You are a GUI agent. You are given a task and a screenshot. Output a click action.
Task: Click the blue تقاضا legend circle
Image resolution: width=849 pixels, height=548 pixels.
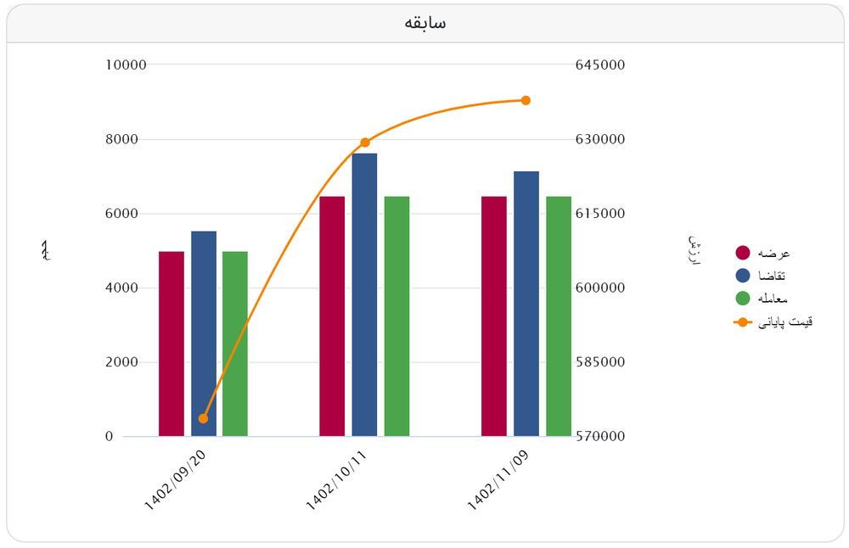tap(743, 275)
